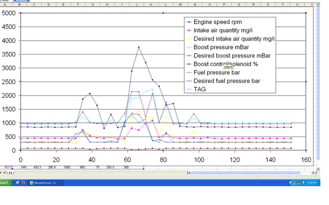Image resolution: width=329 pixels, height=205 pixels.
Task: Select the cell containing 151.7
Action: click(x=6, y=167)
